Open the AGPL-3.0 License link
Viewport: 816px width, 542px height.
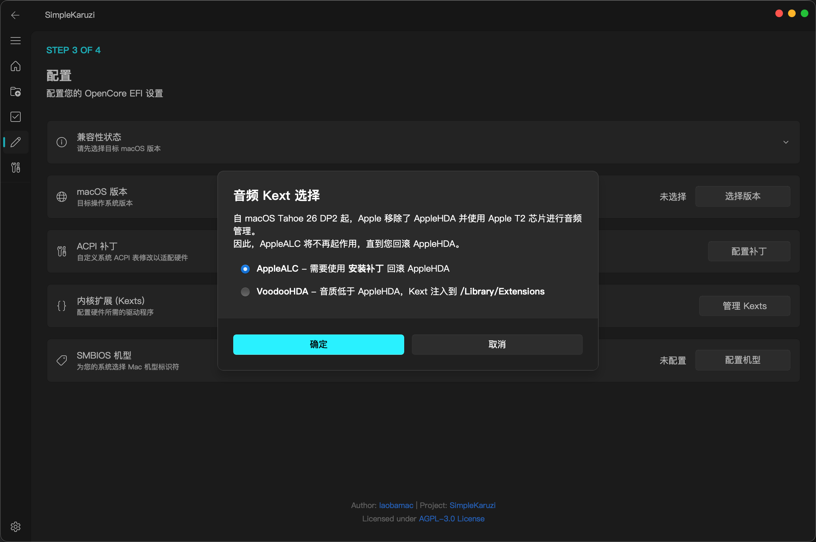(451, 519)
